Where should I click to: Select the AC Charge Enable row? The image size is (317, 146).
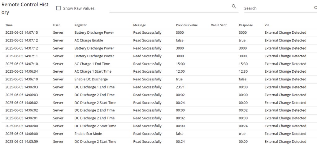89,41
